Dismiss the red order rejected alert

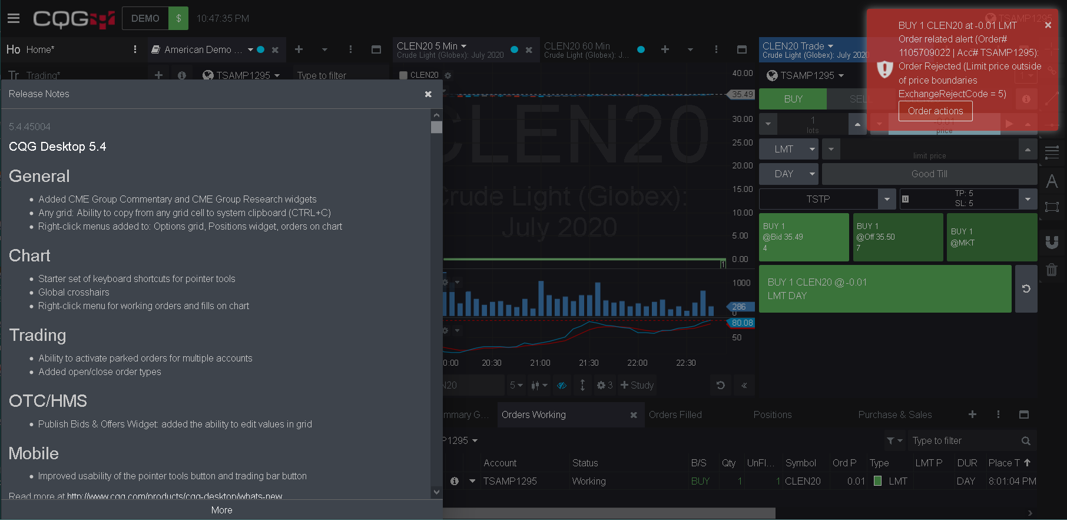[x=1048, y=25]
